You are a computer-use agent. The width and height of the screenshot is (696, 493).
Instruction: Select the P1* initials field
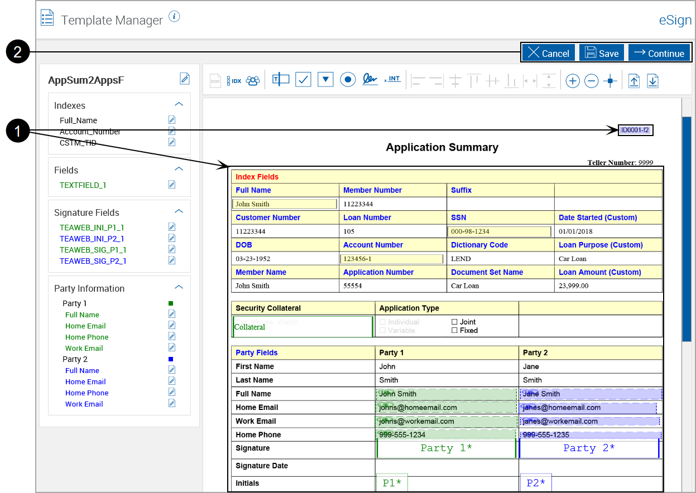point(392,483)
